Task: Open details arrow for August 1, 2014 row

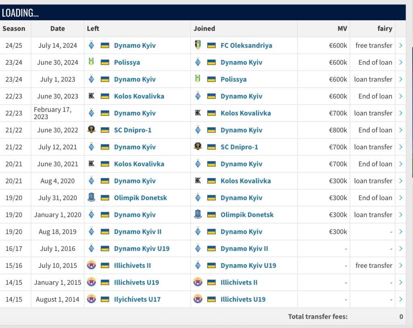Action: click(x=400, y=299)
